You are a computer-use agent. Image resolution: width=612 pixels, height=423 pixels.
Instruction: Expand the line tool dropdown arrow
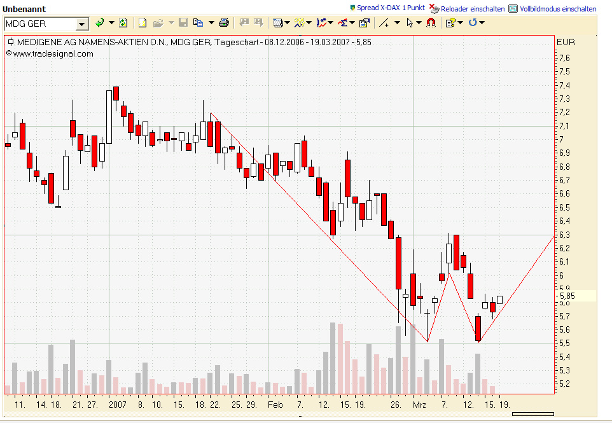pyautogui.click(x=397, y=23)
